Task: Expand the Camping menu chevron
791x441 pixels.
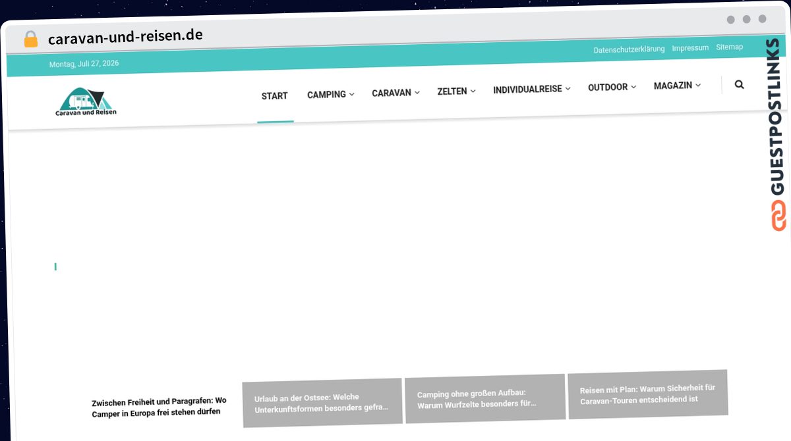Action: pyautogui.click(x=351, y=94)
